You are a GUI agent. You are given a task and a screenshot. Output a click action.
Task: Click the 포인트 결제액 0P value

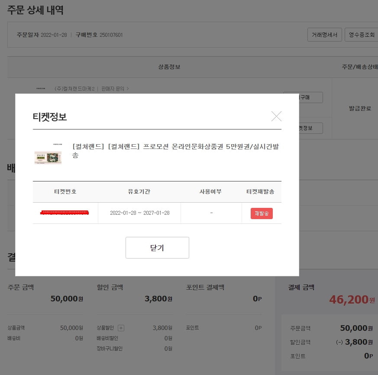[257, 299]
